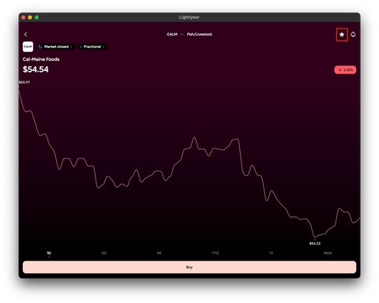
Task: Click the Buy button
Action: coord(189,267)
